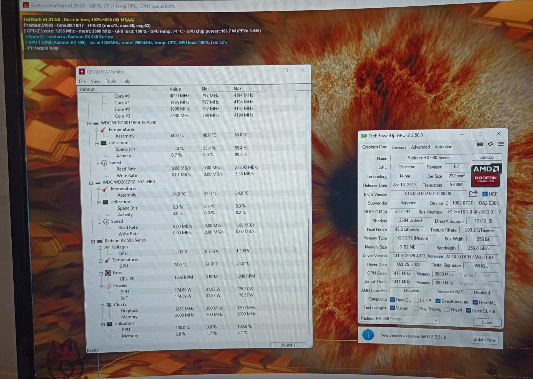Collapse the Powers node in HWMonitor

[x=102, y=286]
